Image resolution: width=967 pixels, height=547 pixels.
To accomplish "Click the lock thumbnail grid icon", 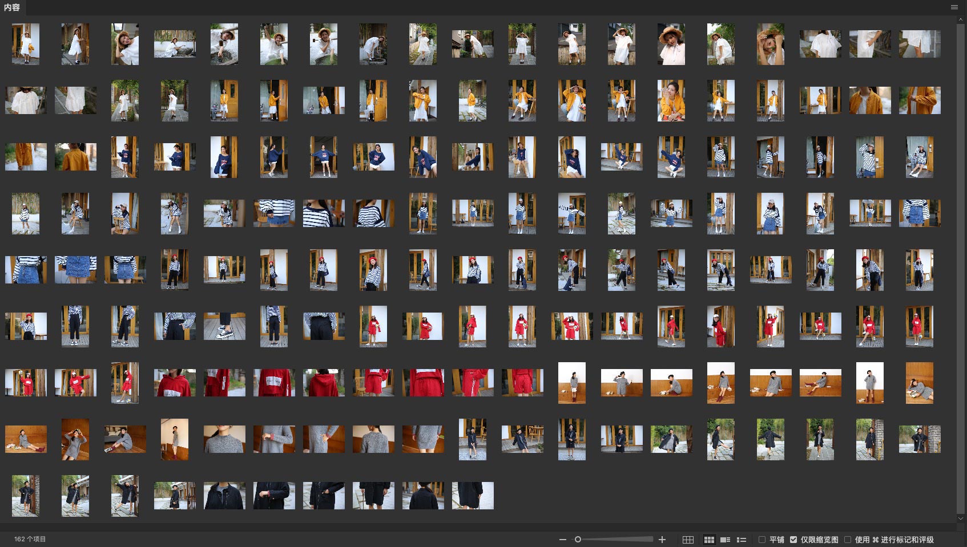I will click(x=688, y=540).
